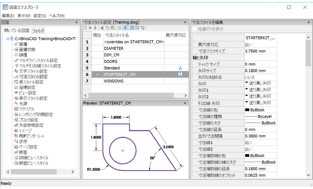Open レンダリング初期設定 node
The image size is (313, 189).
tap(36, 114)
